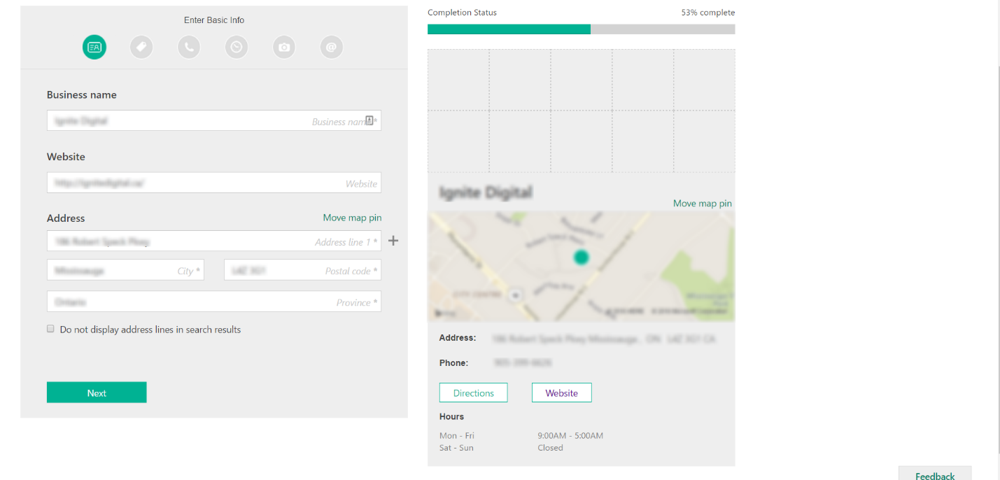Open the Feedback button
The height and width of the screenshot is (480, 1000).
pyautogui.click(x=935, y=474)
